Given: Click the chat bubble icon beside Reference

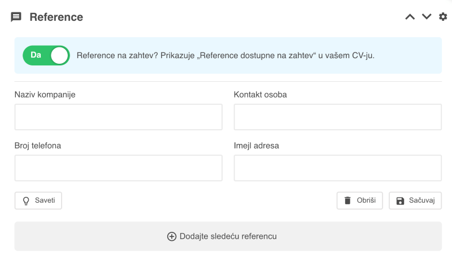Looking at the screenshot, I should pyautogui.click(x=16, y=17).
